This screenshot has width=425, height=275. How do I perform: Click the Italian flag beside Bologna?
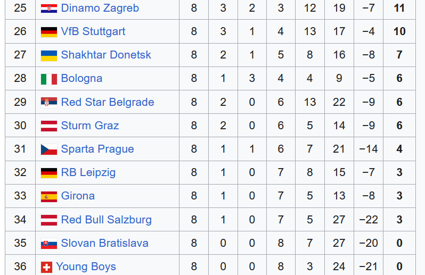49,79
